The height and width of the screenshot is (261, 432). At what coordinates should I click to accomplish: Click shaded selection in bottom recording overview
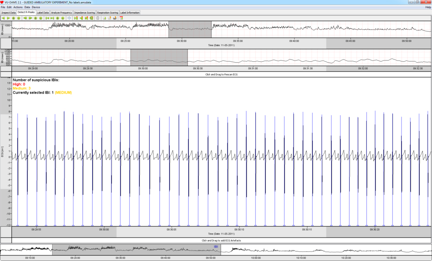click(136, 249)
